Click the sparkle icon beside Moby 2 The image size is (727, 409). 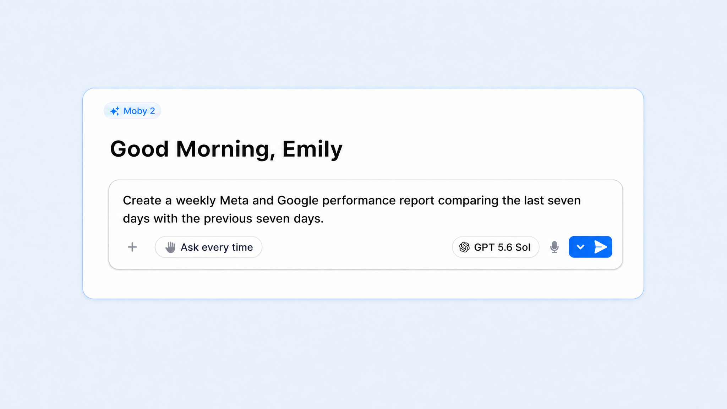115,111
